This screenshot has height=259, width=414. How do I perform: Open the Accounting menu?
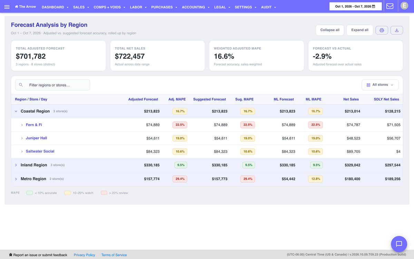196,7
